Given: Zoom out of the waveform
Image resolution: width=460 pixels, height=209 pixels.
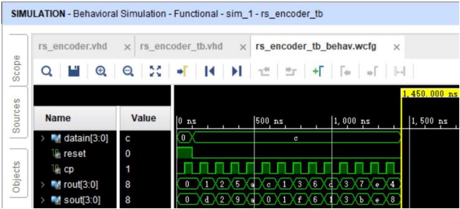Looking at the screenshot, I should [x=127, y=71].
